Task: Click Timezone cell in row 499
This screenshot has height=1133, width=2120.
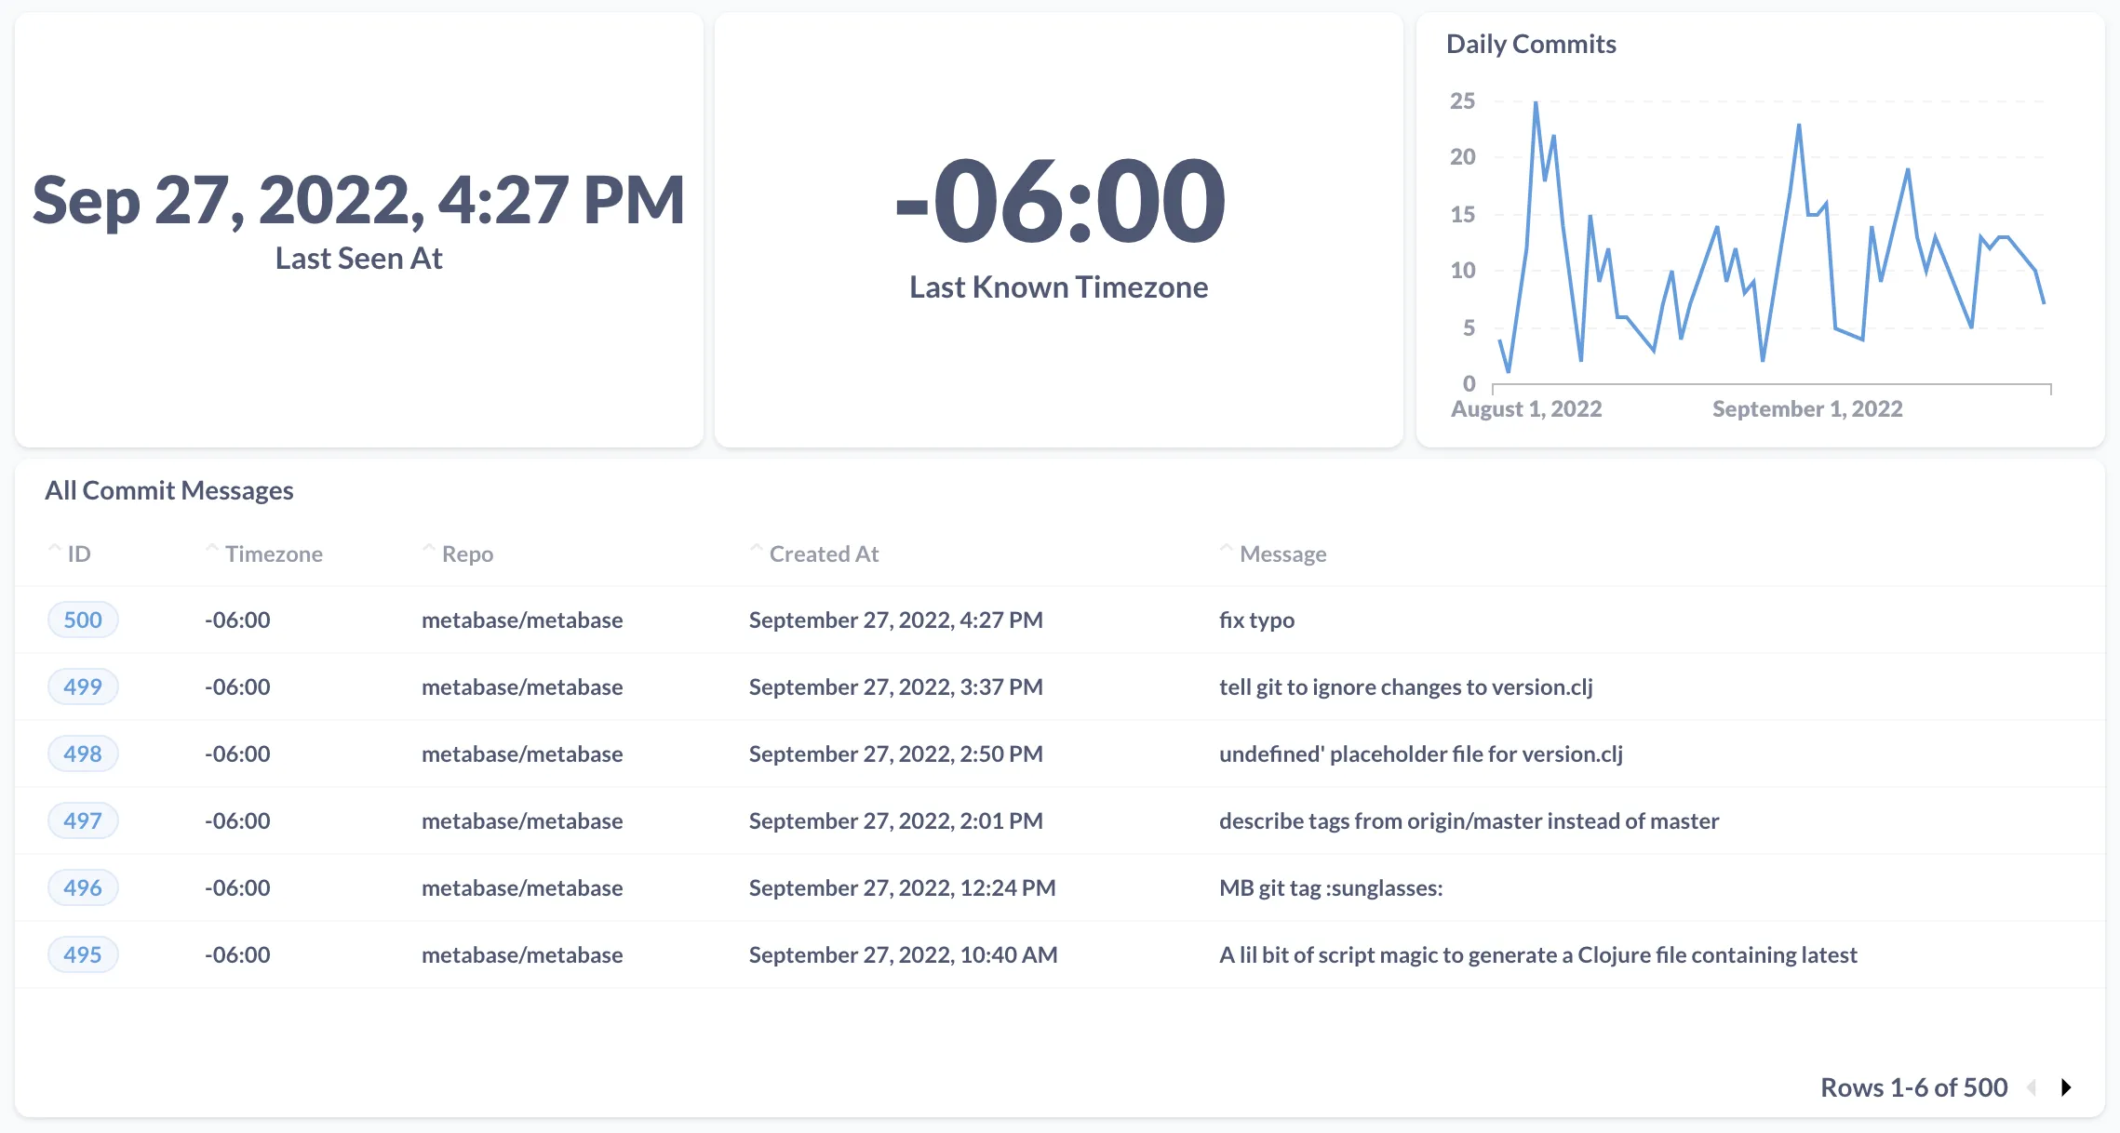Action: (x=237, y=686)
